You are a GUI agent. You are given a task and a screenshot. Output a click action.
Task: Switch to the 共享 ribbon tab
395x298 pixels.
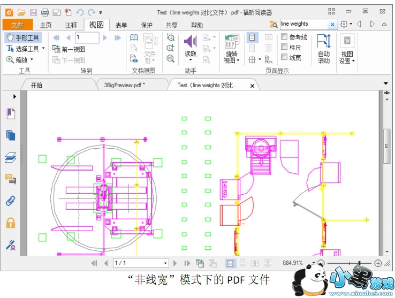(172, 25)
